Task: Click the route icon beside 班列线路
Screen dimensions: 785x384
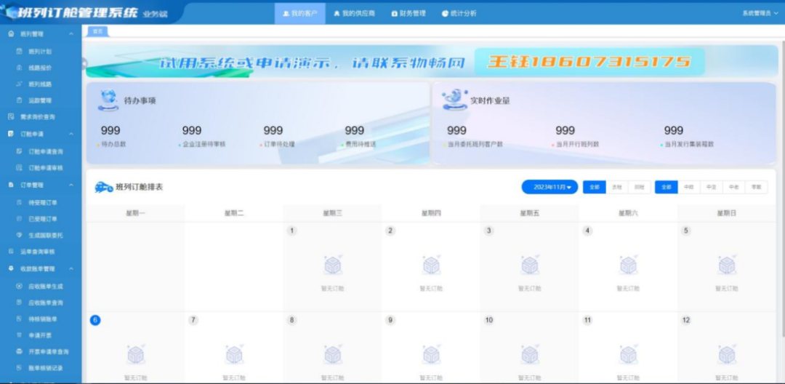Action: point(20,84)
